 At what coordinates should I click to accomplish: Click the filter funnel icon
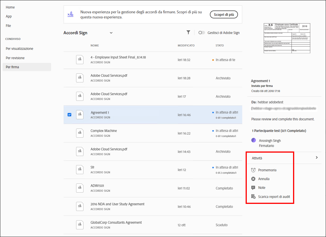[188, 33]
